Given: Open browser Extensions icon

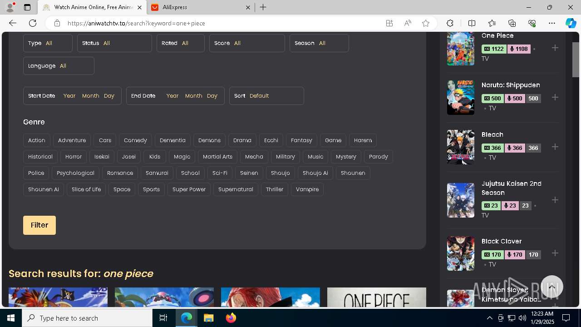Looking at the screenshot, I should (450, 23).
